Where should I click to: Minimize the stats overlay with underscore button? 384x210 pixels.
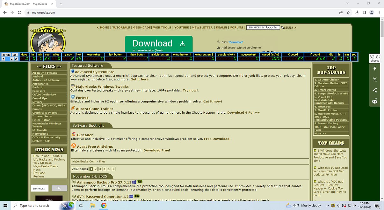coord(12,59)
